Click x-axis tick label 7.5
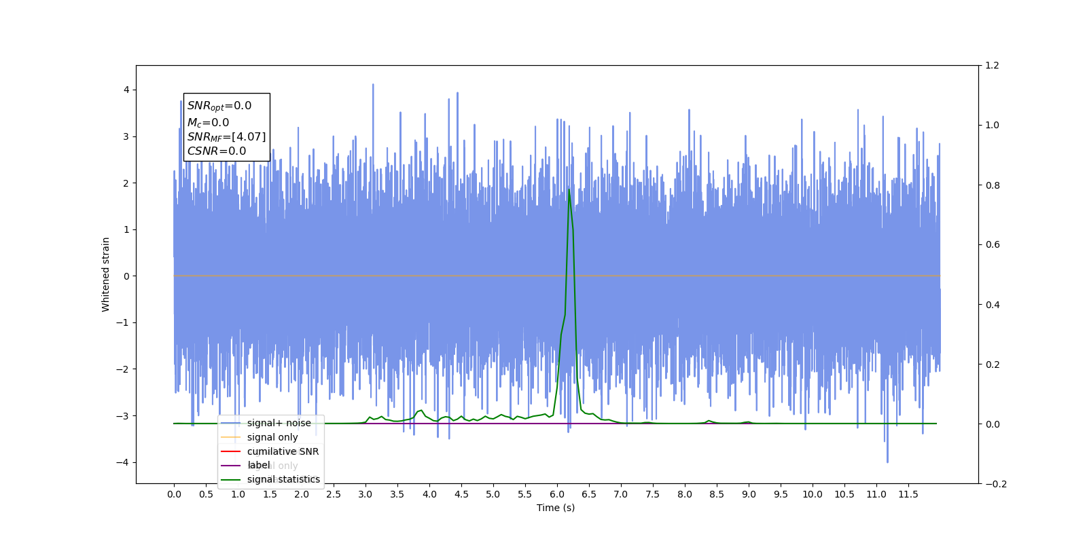 653,494
